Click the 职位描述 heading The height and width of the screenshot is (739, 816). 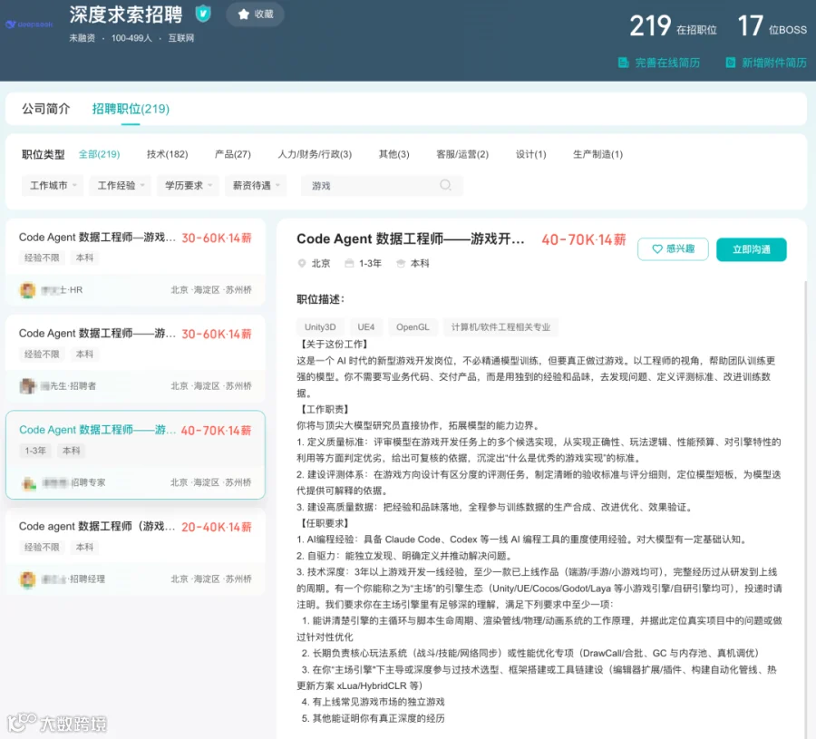pyautogui.click(x=320, y=299)
